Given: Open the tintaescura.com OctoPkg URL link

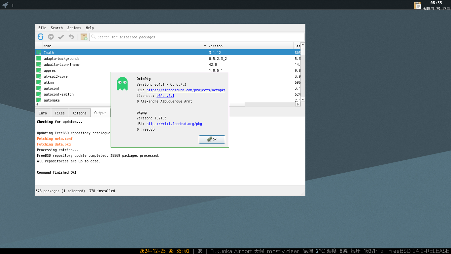Looking at the screenshot, I should [186, 90].
